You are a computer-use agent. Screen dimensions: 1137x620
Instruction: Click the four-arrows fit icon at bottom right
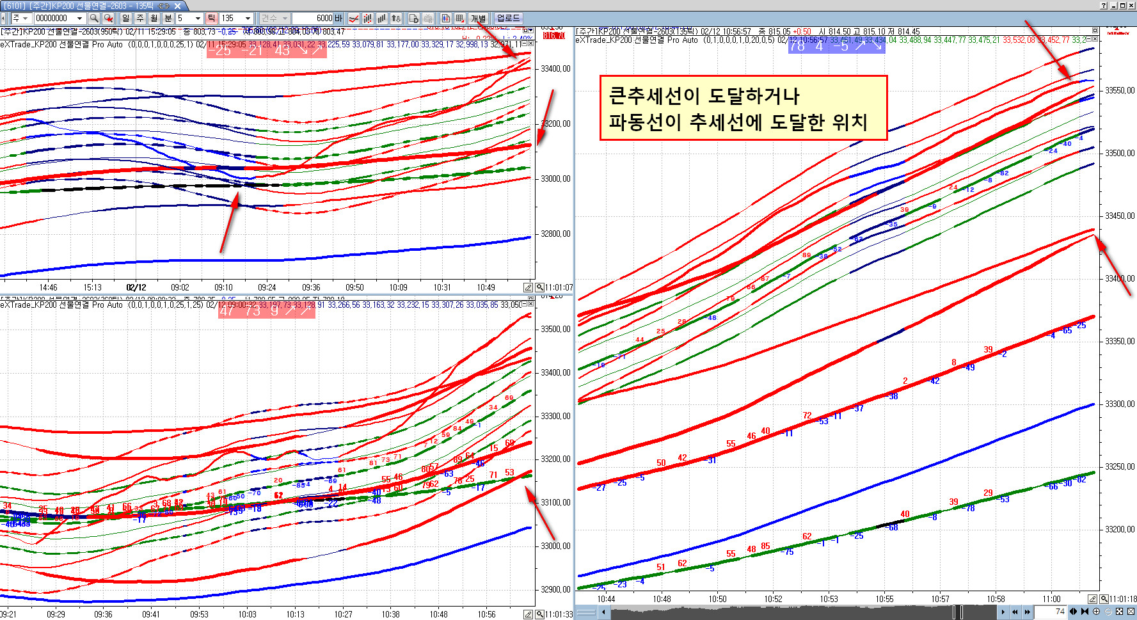tap(1119, 612)
